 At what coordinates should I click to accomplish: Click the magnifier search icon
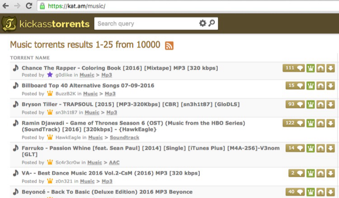click(x=212, y=23)
